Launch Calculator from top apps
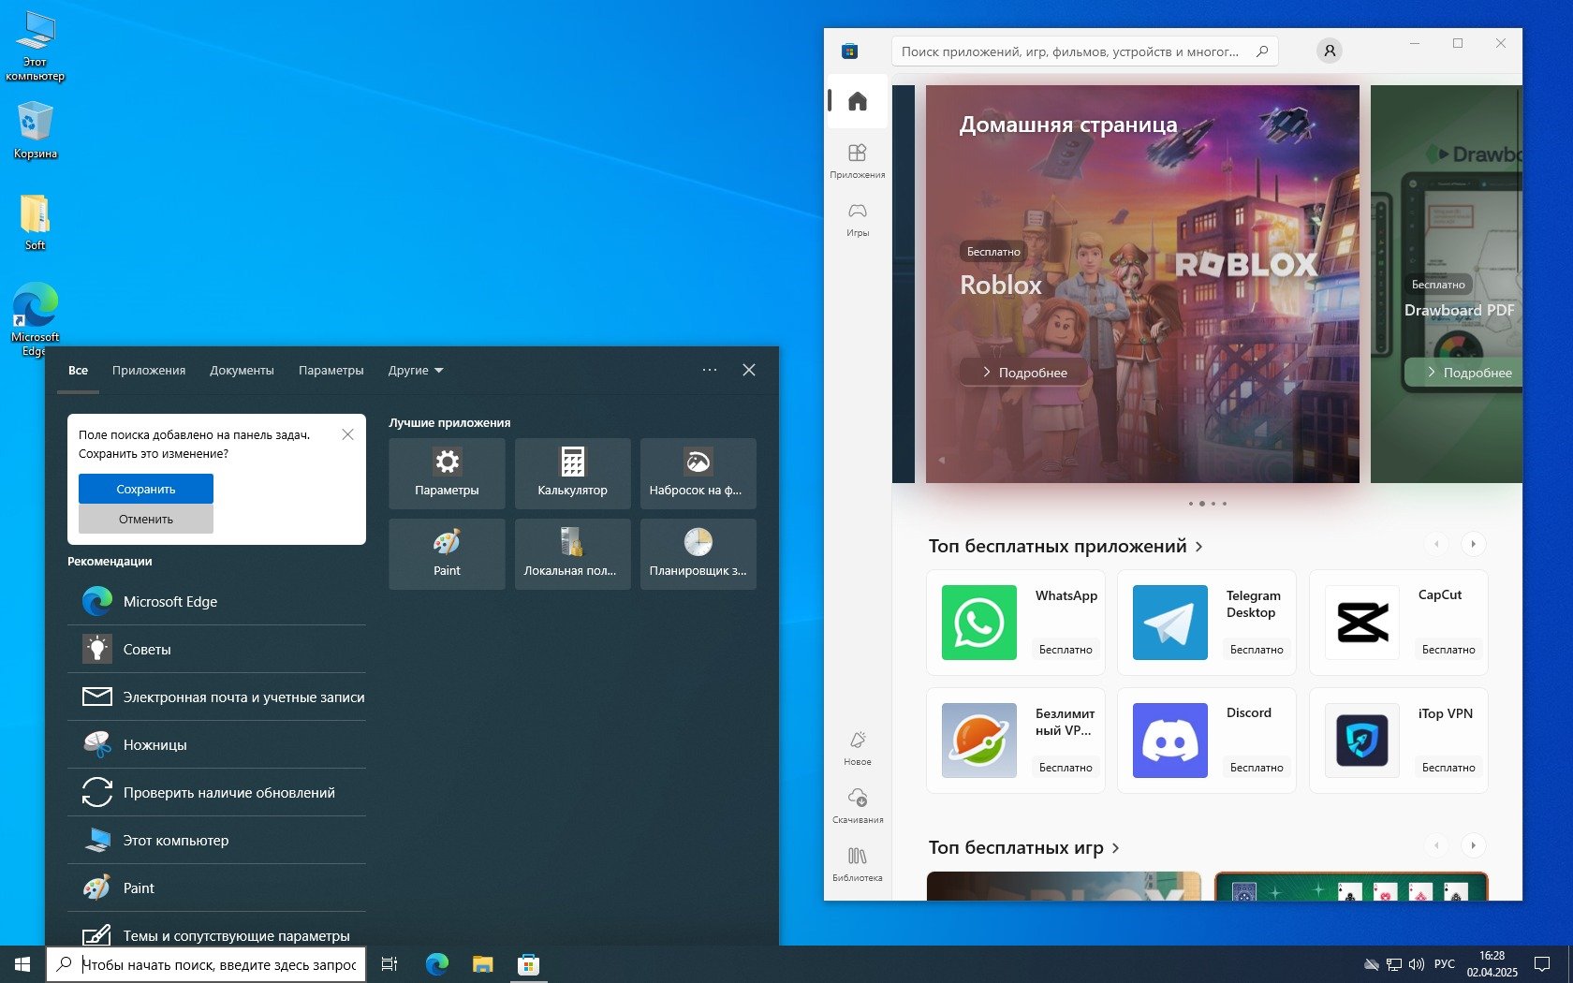Screen dimensions: 1573x983 (x=572, y=473)
